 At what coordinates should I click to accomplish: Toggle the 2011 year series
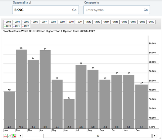pyautogui.click(x=79, y=22)
